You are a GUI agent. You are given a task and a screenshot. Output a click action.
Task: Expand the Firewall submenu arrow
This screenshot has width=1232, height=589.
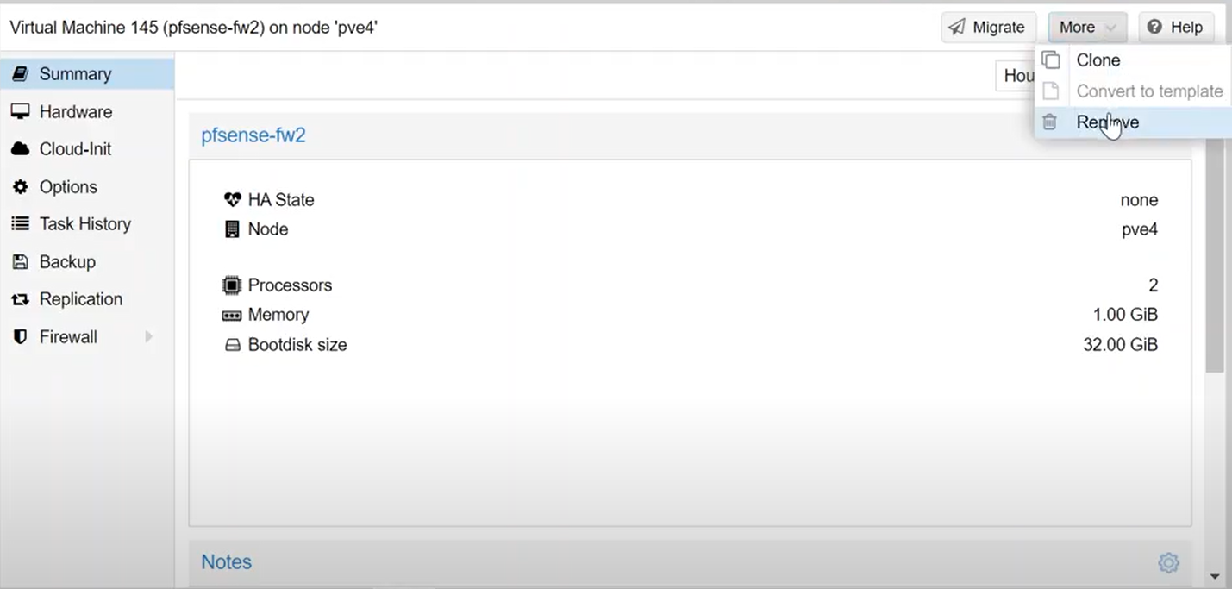point(148,337)
